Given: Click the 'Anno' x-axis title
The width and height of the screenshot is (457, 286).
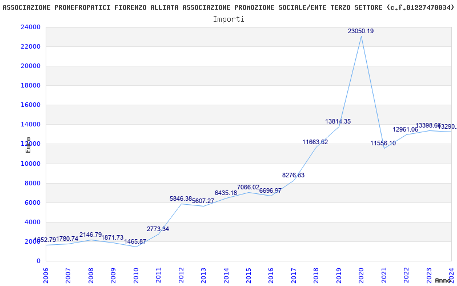Looking at the screenshot, I should 443,280.
